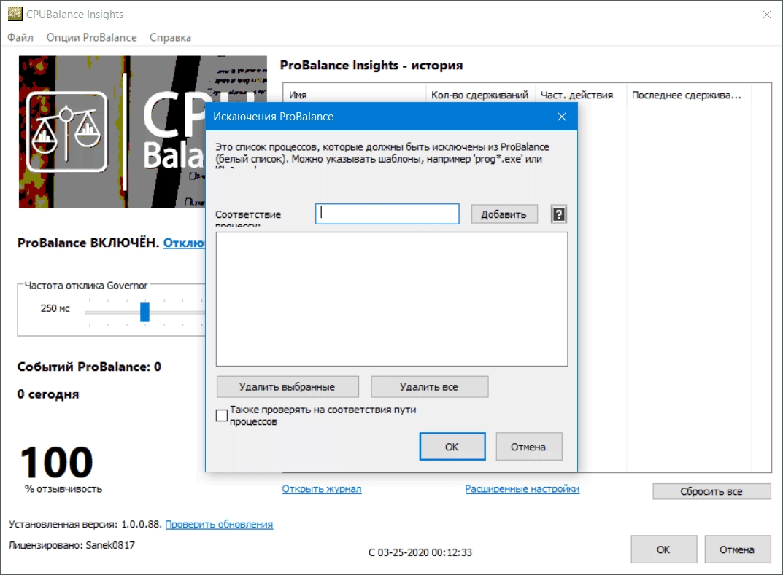The width and height of the screenshot is (783, 575).
Task: Click Проверить обновления link
Action: 219,524
